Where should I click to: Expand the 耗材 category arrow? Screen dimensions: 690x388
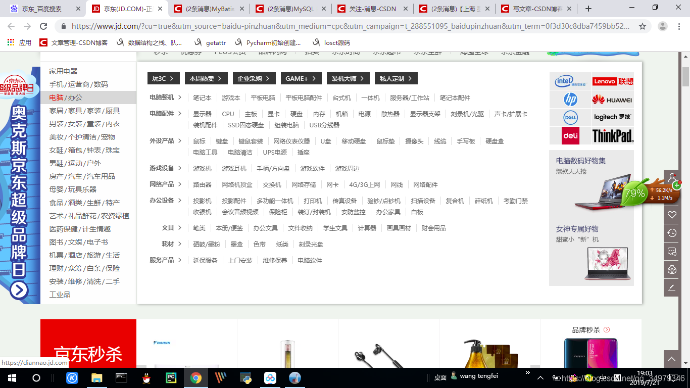coord(180,244)
